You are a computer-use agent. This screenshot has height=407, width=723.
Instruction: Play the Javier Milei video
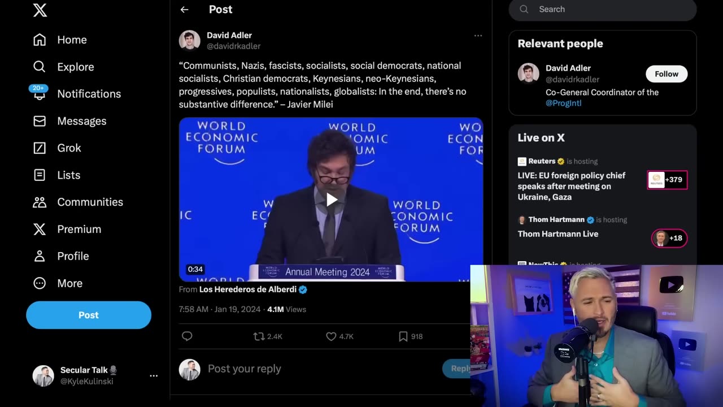point(332,199)
